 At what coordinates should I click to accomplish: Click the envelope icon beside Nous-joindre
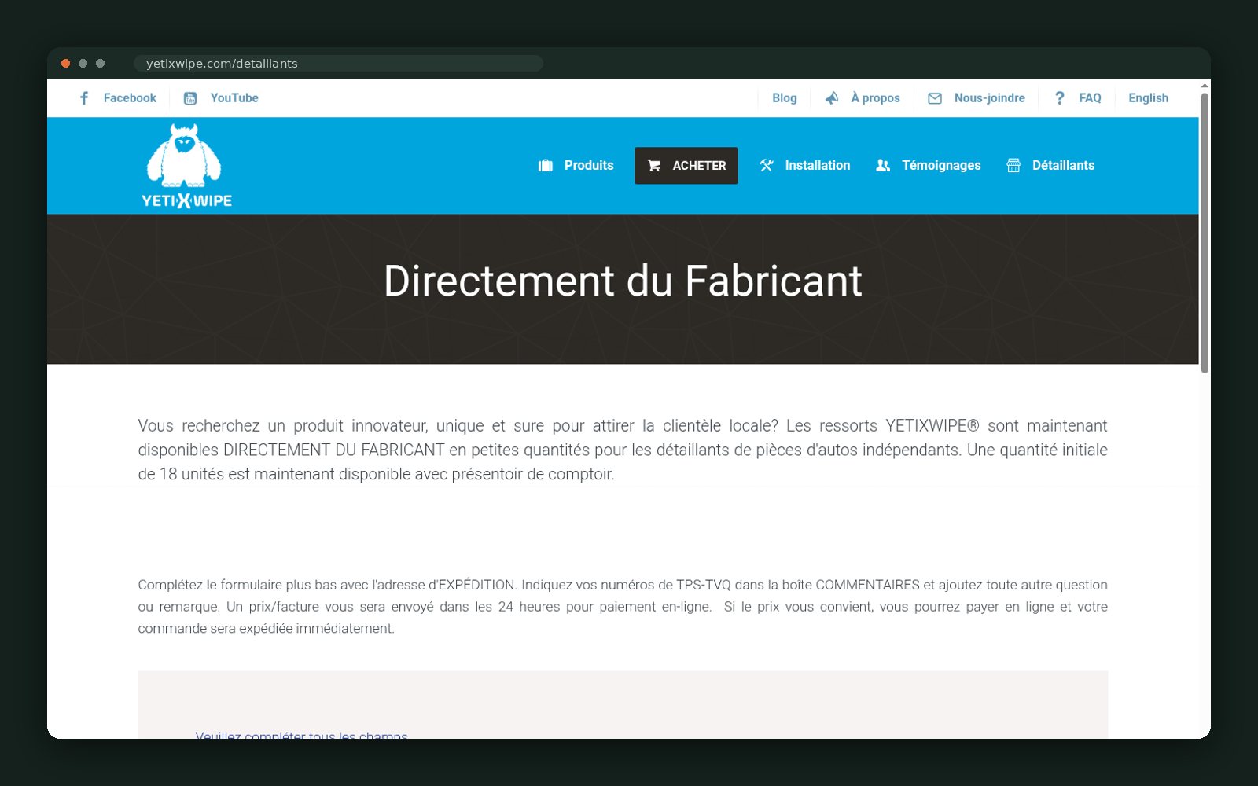[x=935, y=98]
